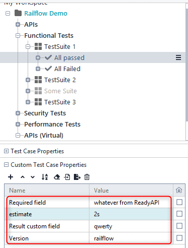Open the Railflow Demo project

pyautogui.click(x=46, y=13)
